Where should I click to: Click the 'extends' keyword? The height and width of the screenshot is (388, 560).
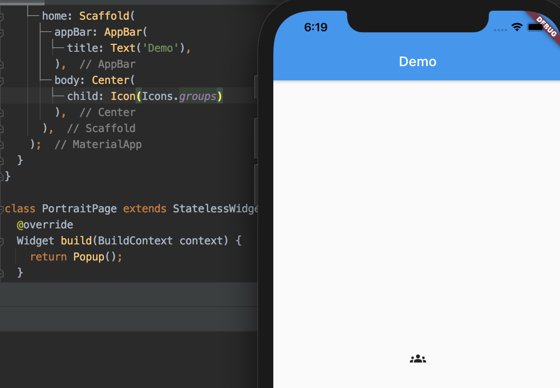click(x=145, y=209)
